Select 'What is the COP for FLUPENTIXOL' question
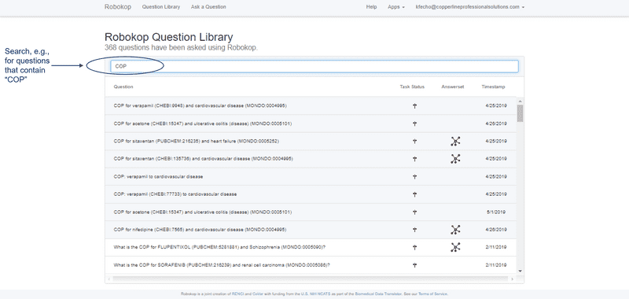This screenshot has height=299, width=629. (x=219, y=247)
